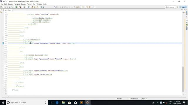Click the submit input code line
This screenshot has height=105, width=188.
pyautogui.click(x=46, y=71)
